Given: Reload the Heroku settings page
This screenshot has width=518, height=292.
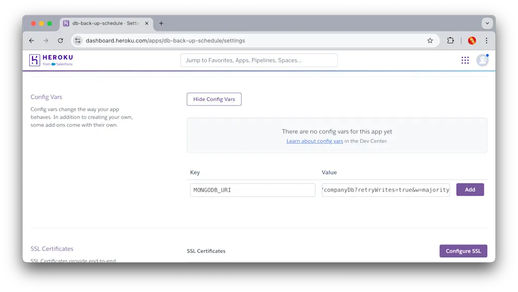Looking at the screenshot, I should pos(60,41).
